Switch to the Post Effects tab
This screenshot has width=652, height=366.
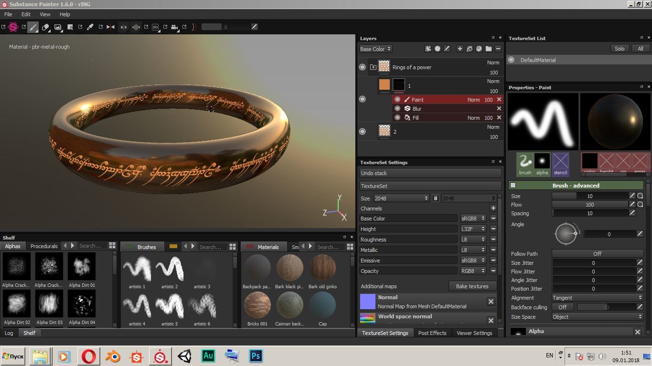pyautogui.click(x=432, y=333)
